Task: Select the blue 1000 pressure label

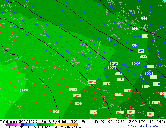Action: pyautogui.click(x=143, y=56)
